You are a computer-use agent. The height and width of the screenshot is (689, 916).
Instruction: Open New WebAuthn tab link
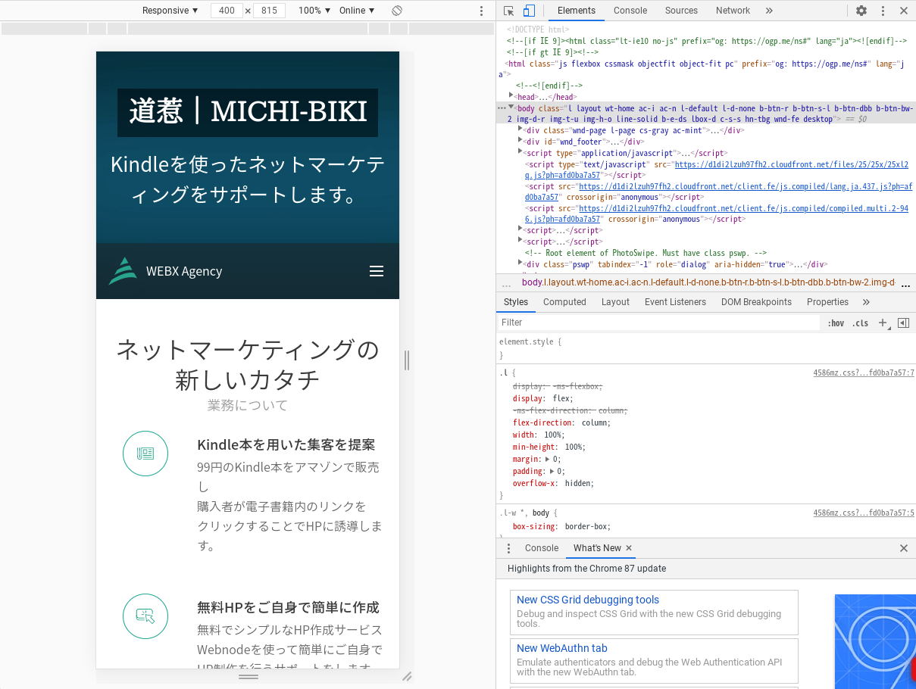(562, 648)
